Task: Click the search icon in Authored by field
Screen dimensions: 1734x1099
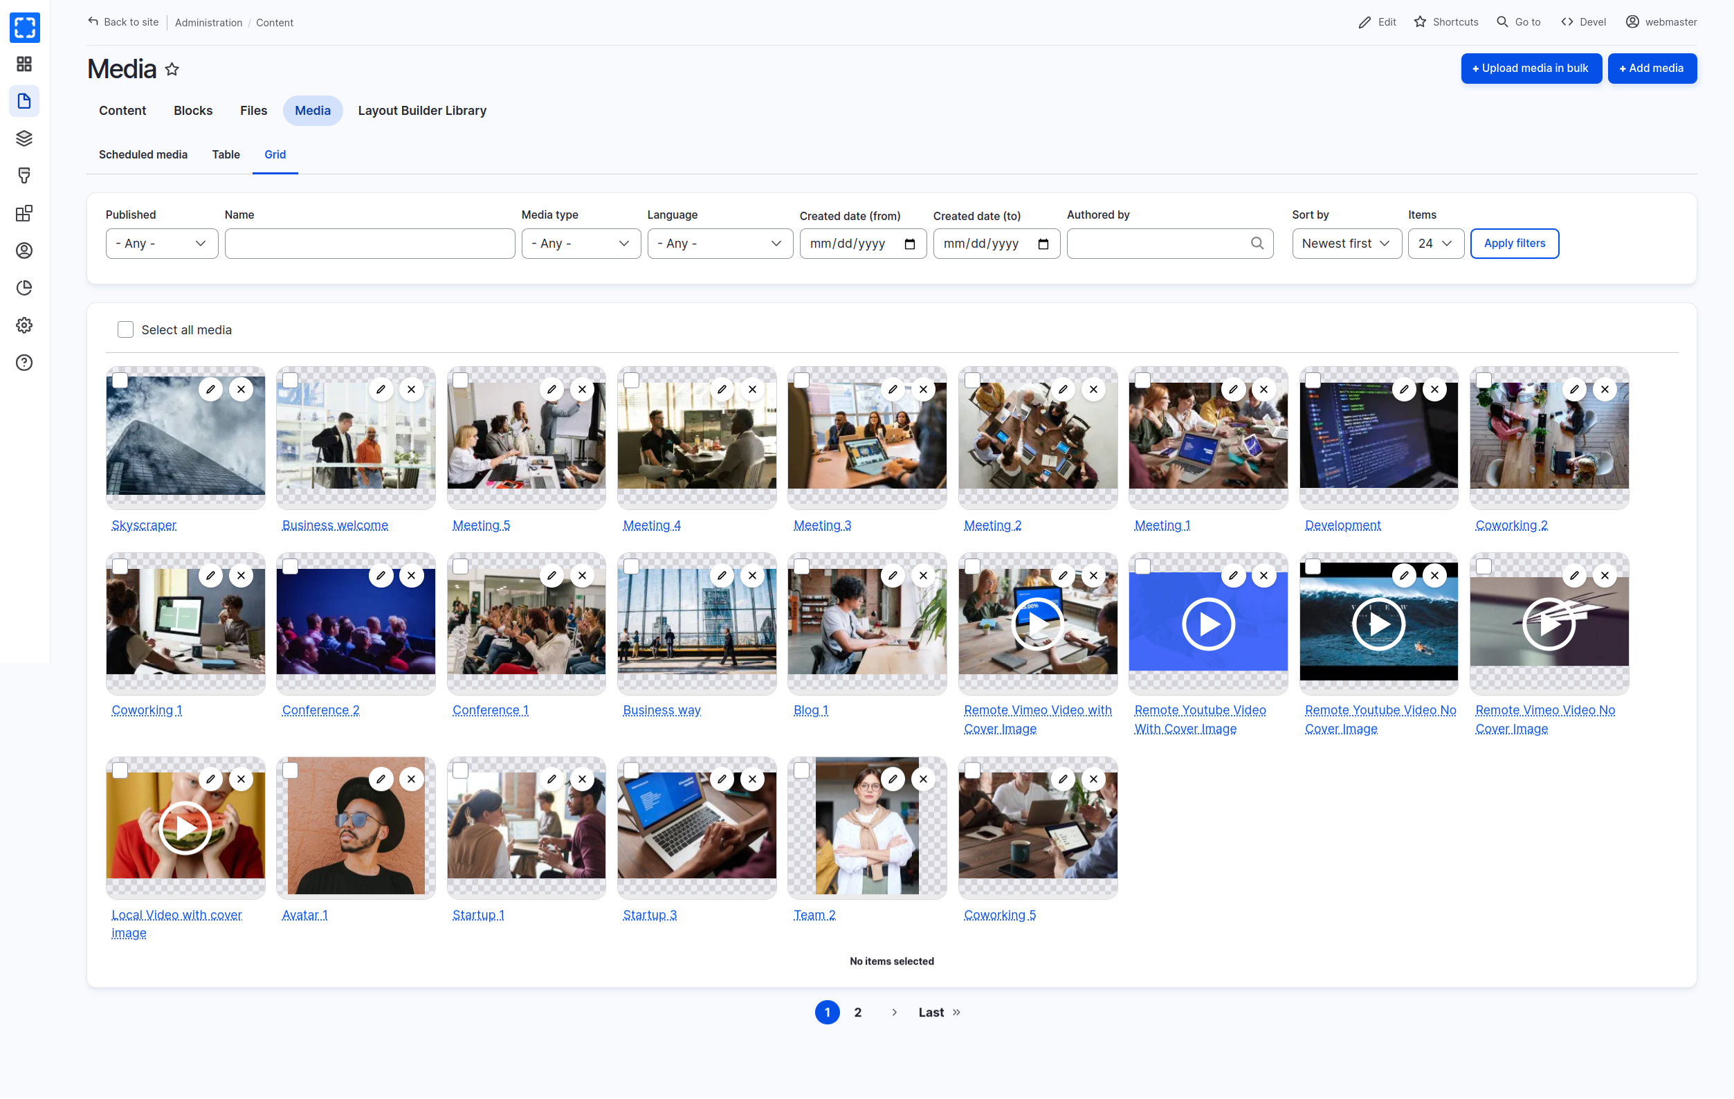Action: tap(1257, 244)
